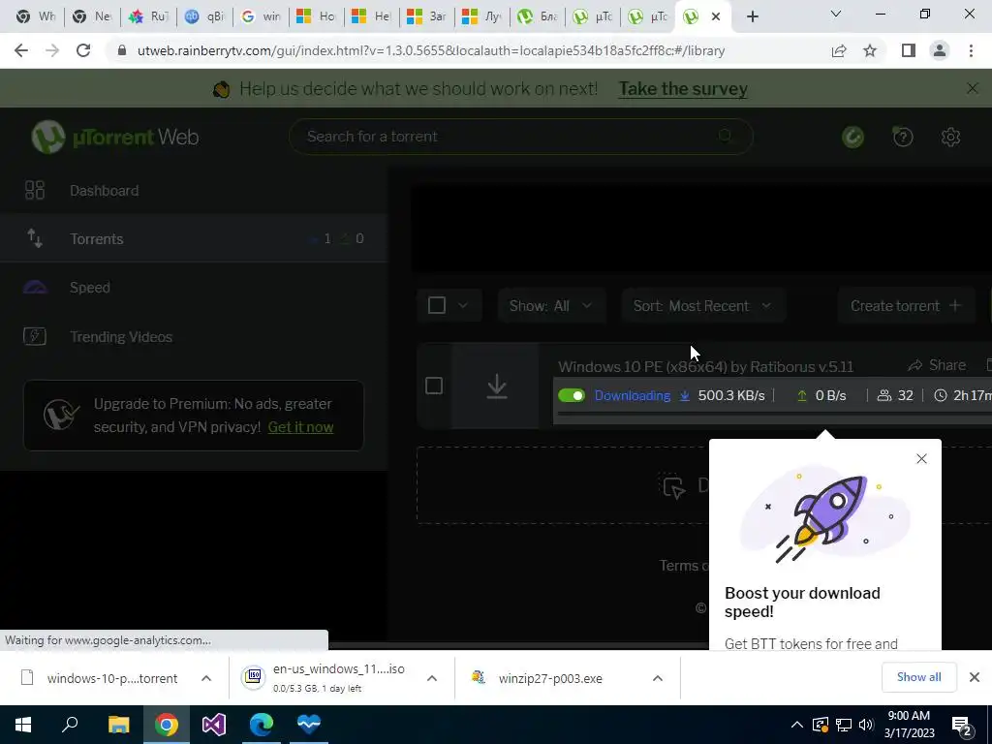This screenshot has height=744, width=992.
Task: Open the notification center icon
Action: coord(962,725)
